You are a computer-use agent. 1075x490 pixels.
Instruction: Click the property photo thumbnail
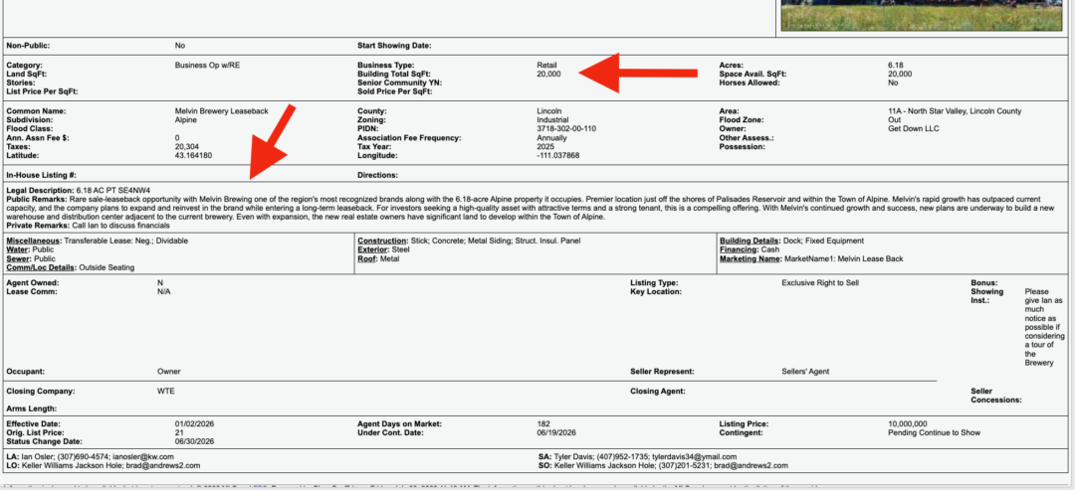point(922,15)
